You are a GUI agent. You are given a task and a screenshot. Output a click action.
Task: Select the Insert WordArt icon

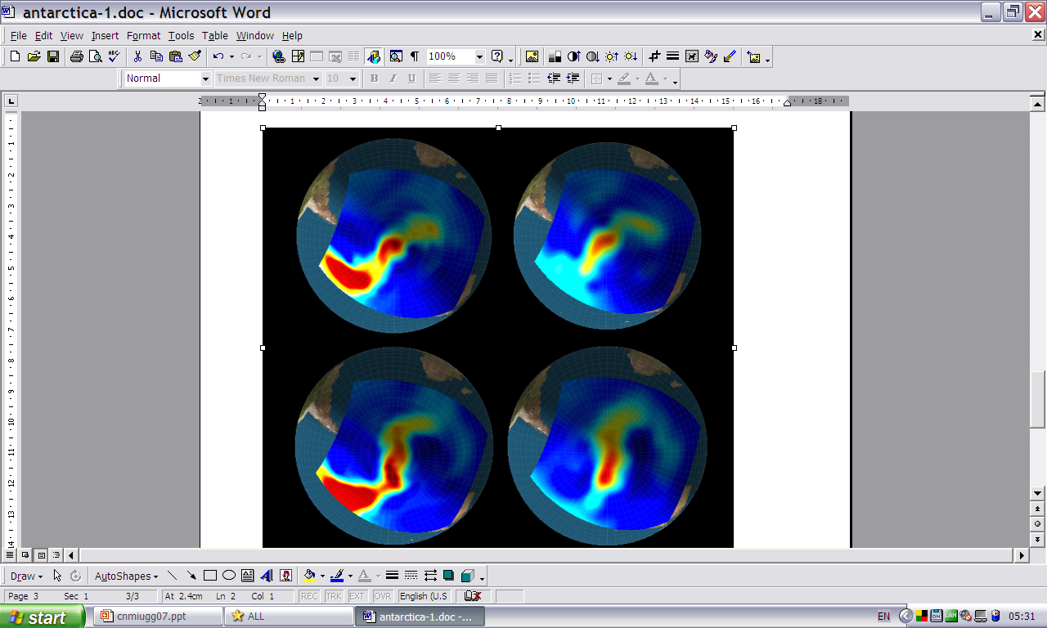(266, 576)
